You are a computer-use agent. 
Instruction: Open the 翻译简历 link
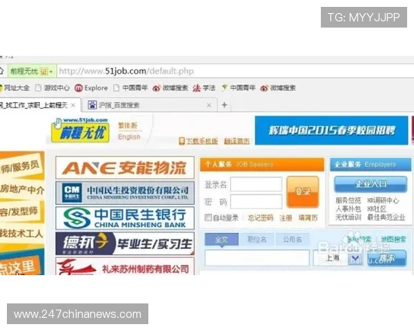point(237,141)
